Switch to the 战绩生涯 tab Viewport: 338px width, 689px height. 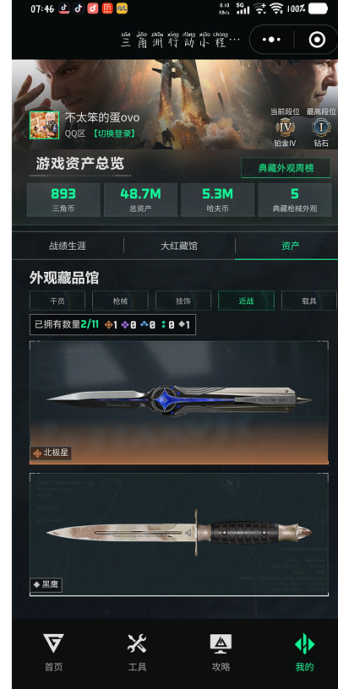point(68,246)
